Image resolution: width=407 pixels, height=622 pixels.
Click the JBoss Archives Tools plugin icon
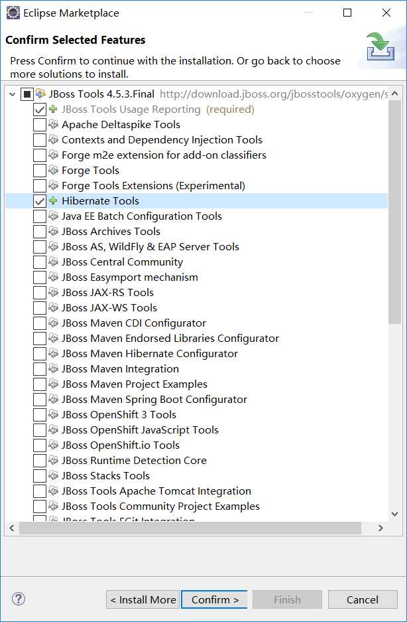pyautogui.click(x=54, y=232)
